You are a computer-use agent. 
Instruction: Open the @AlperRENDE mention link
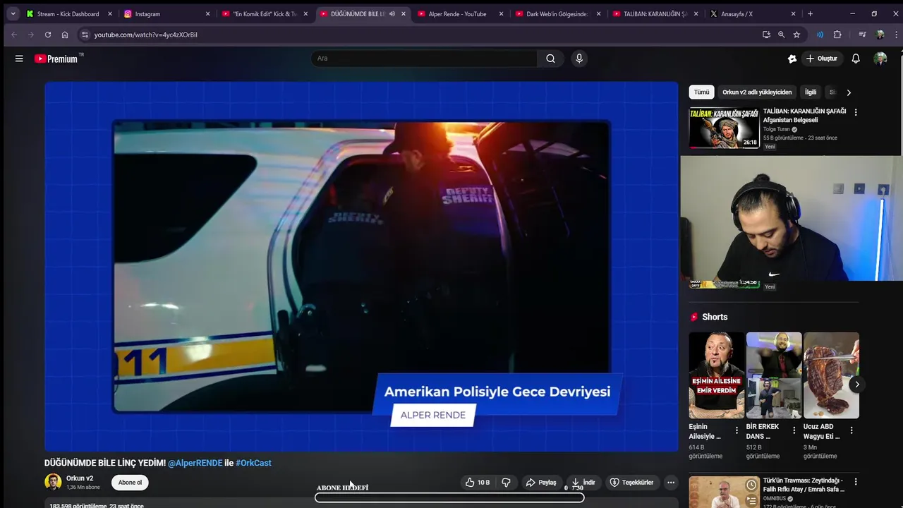(195, 463)
